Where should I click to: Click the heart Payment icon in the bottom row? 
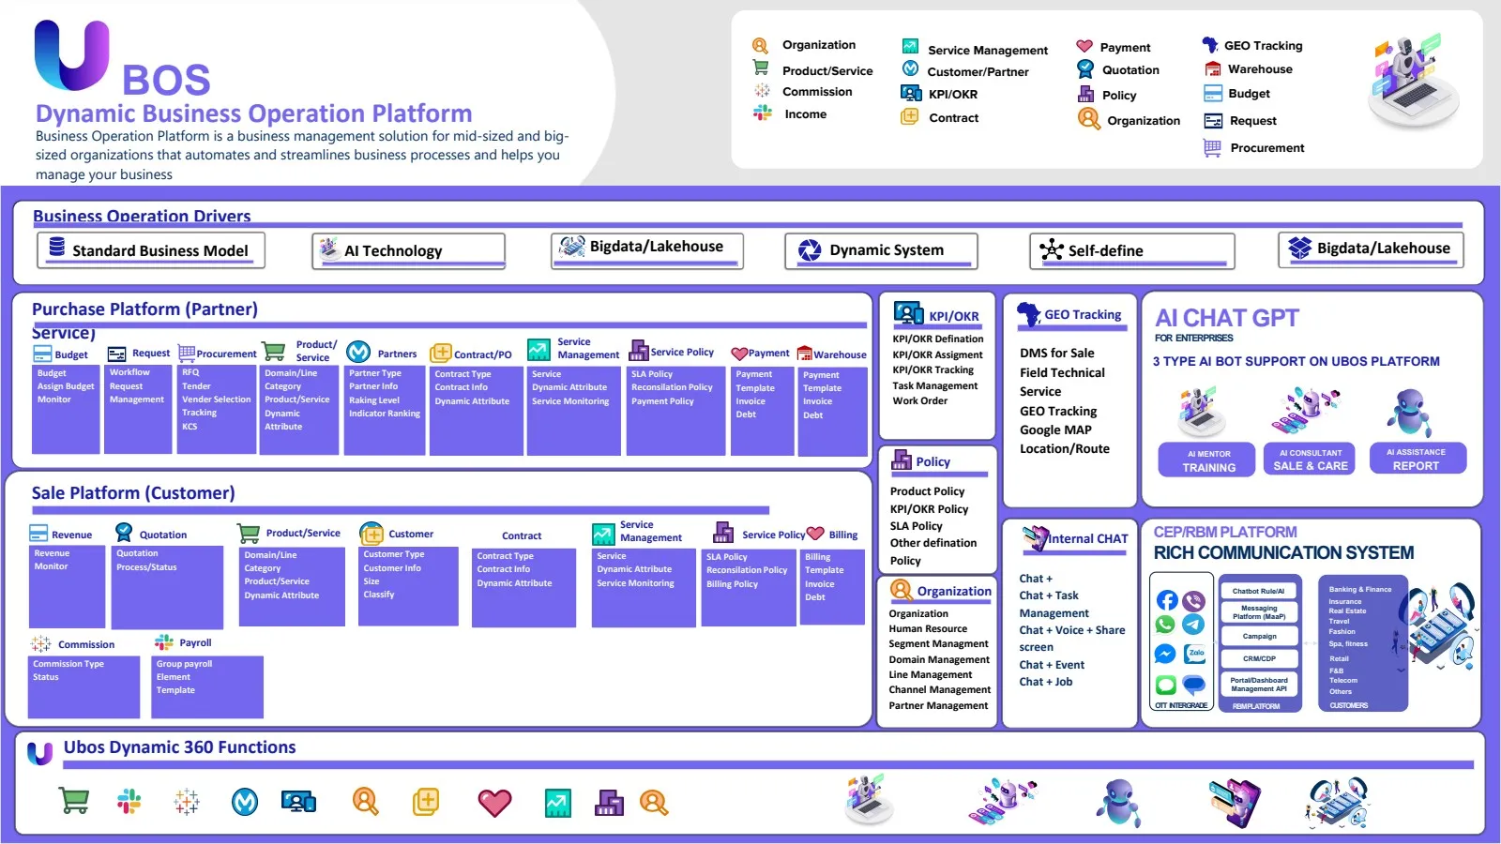[x=495, y=803]
